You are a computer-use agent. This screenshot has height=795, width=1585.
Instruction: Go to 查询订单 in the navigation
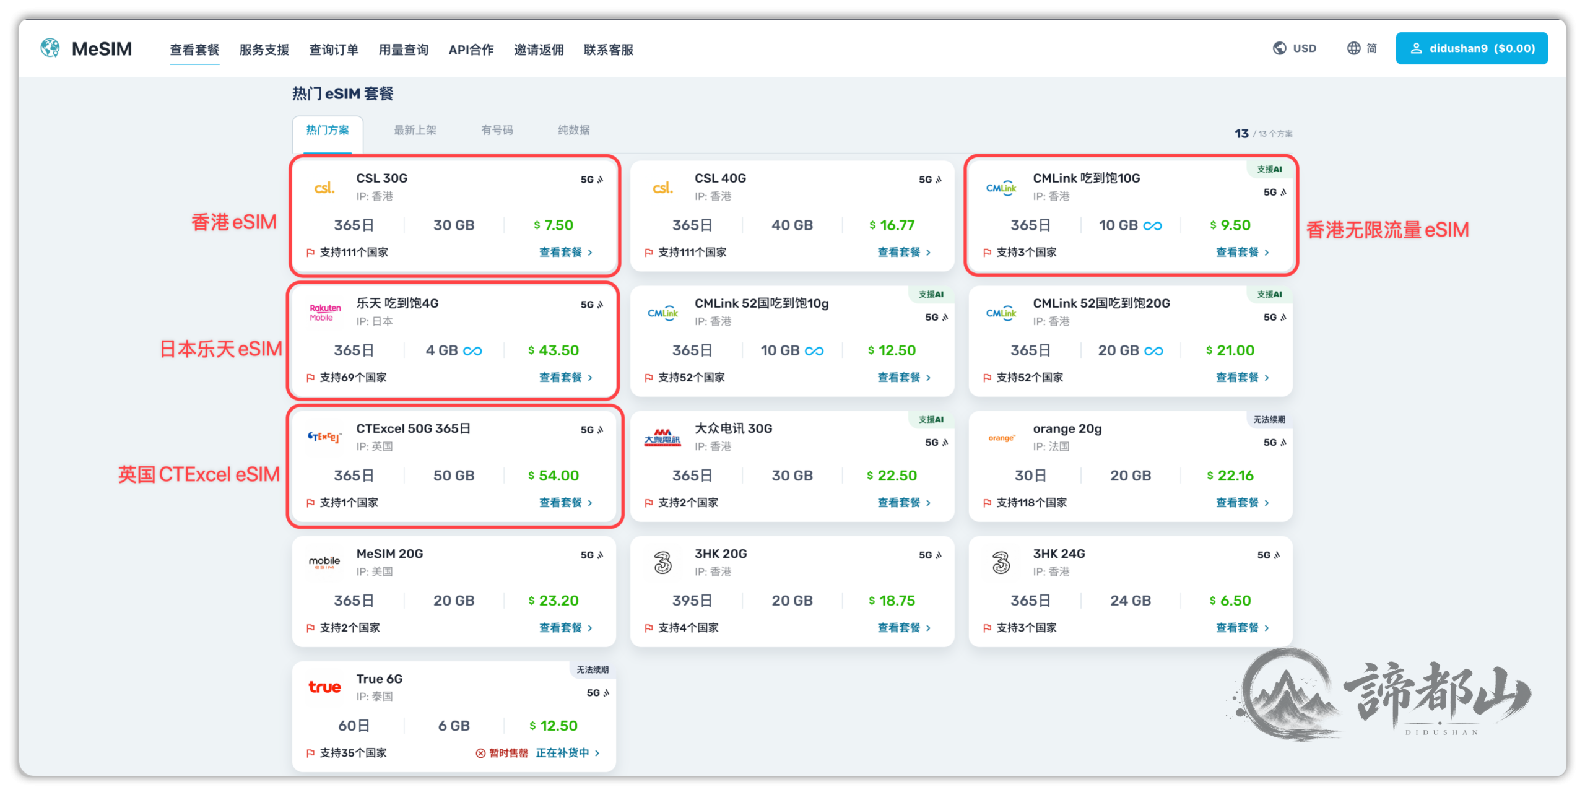[x=334, y=50]
